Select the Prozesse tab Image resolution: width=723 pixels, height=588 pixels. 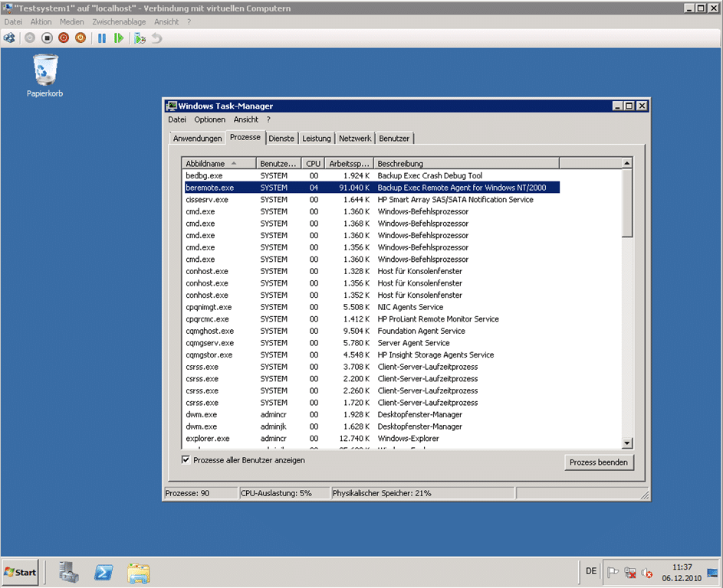point(245,137)
